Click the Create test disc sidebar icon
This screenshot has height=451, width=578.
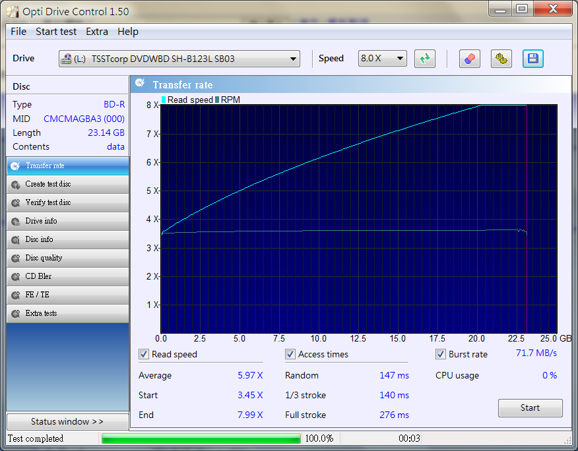[x=15, y=185]
